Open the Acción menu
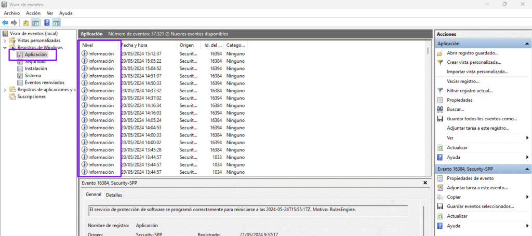 point(33,13)
